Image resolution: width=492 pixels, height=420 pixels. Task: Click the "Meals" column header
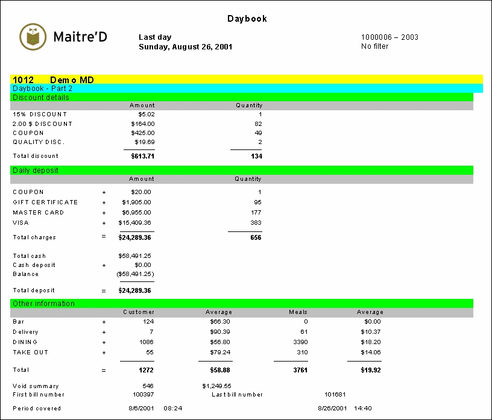tap(298, 312)
